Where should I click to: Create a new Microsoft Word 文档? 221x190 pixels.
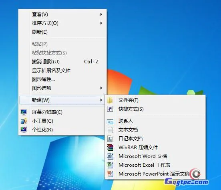tap(155, 156)
